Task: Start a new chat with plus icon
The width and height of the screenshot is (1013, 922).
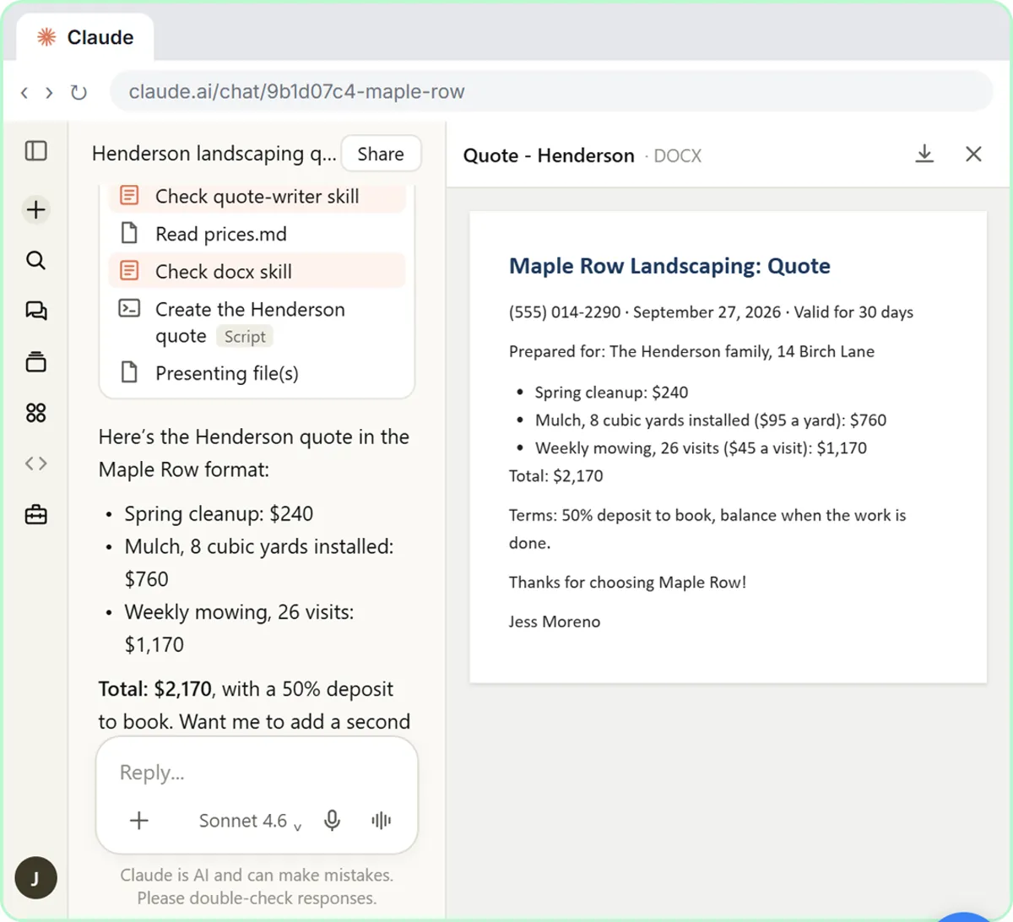Action: (x=36, y=209)
